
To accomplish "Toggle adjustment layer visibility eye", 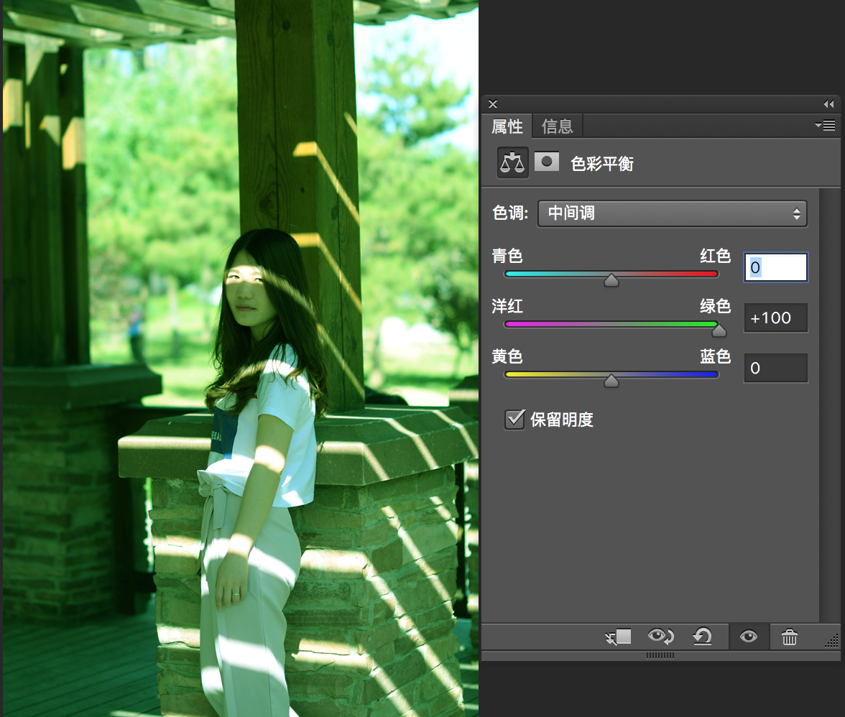I will 749,637.
